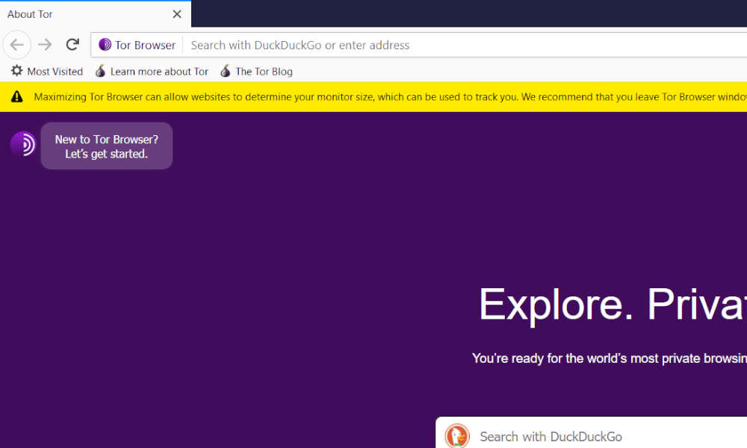This screenshot has height=448, width=747.
Task: Click the Most Visited gear icon
Action: [16, 71]
